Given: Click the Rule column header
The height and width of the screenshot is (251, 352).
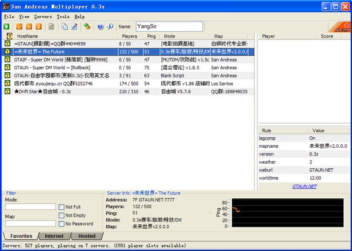Looking at the screenshot, I should (283, 131).
